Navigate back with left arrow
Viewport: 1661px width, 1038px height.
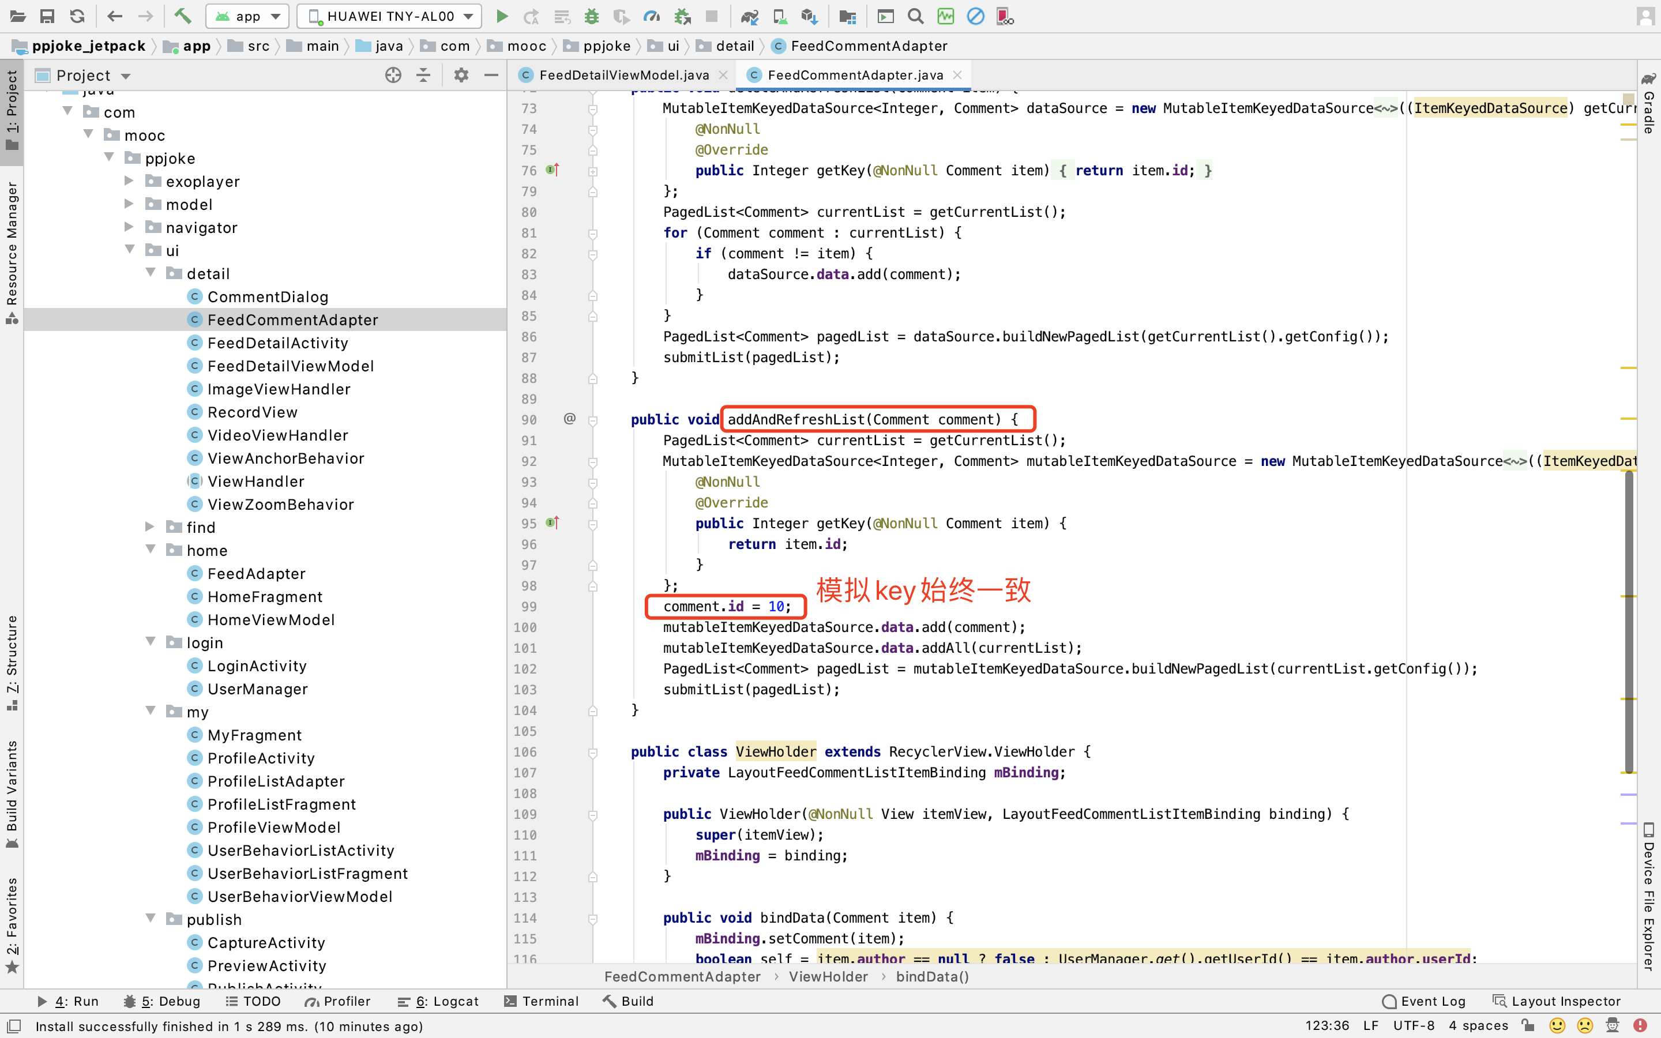click(x=115, y=16)
